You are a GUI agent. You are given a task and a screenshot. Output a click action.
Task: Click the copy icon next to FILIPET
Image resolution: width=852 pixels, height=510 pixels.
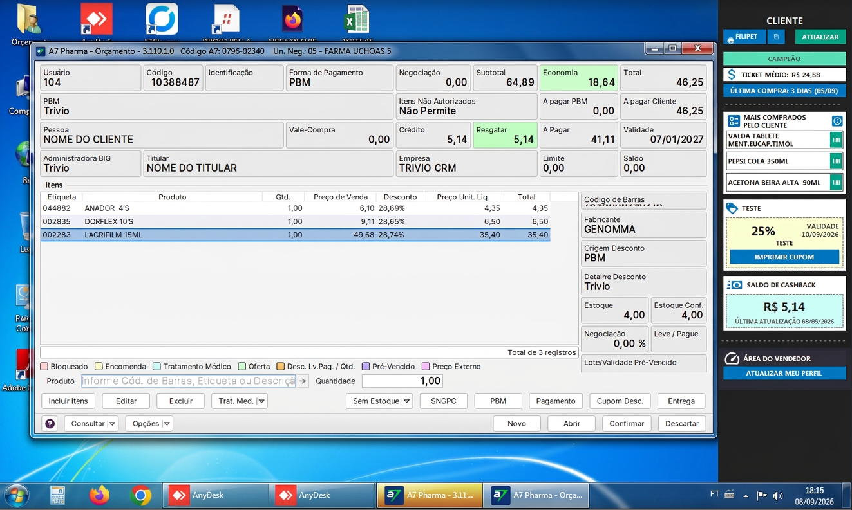(x=776, y=37)
